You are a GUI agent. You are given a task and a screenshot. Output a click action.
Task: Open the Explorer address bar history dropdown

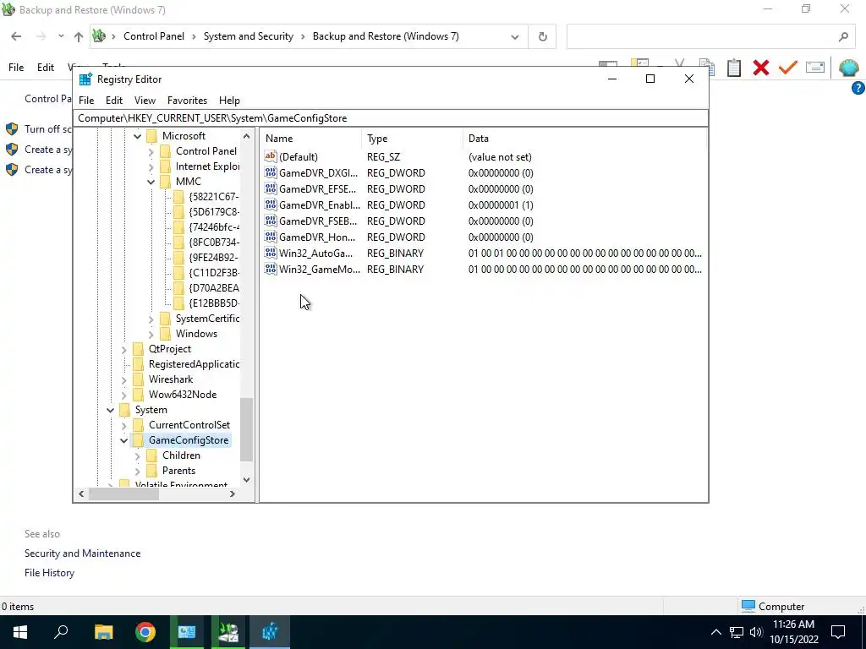(x=515, y=36)
